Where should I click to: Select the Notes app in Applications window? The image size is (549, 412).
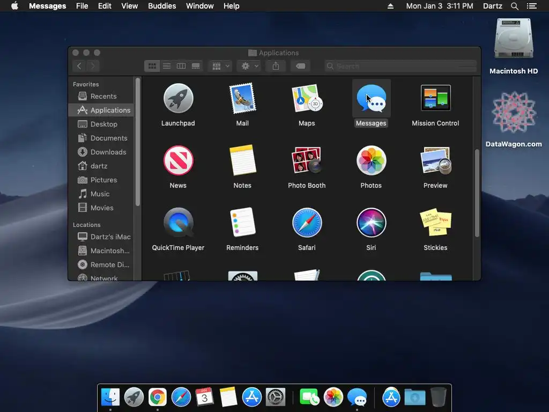(242, 160)
